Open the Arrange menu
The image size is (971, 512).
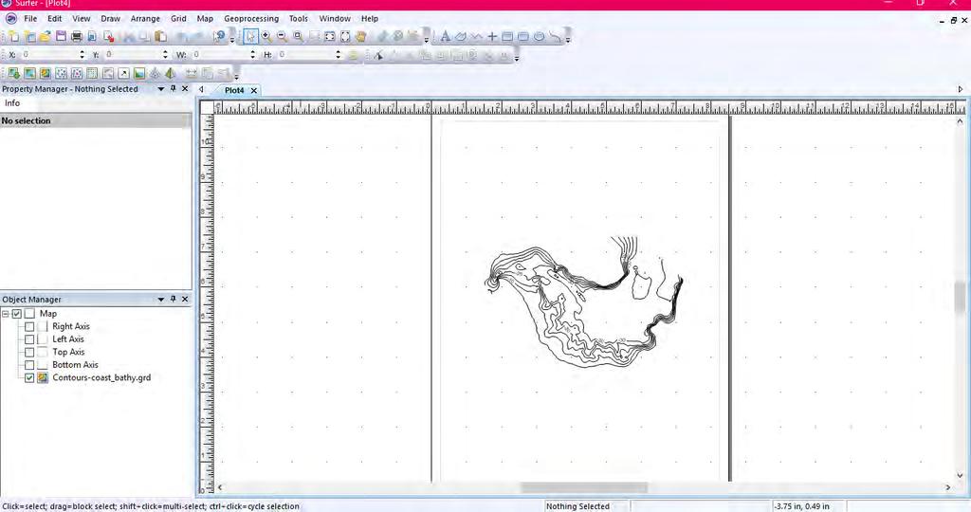145,19
